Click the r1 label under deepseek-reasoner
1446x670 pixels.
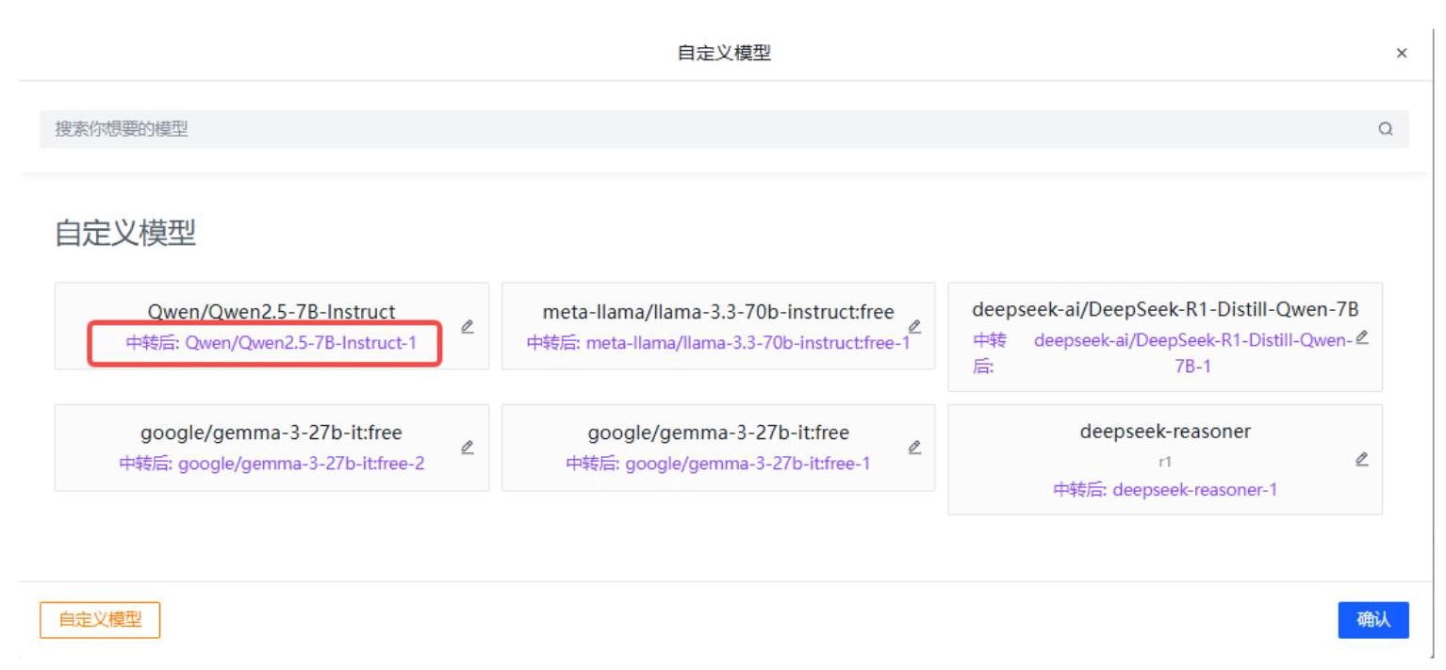1165,462
